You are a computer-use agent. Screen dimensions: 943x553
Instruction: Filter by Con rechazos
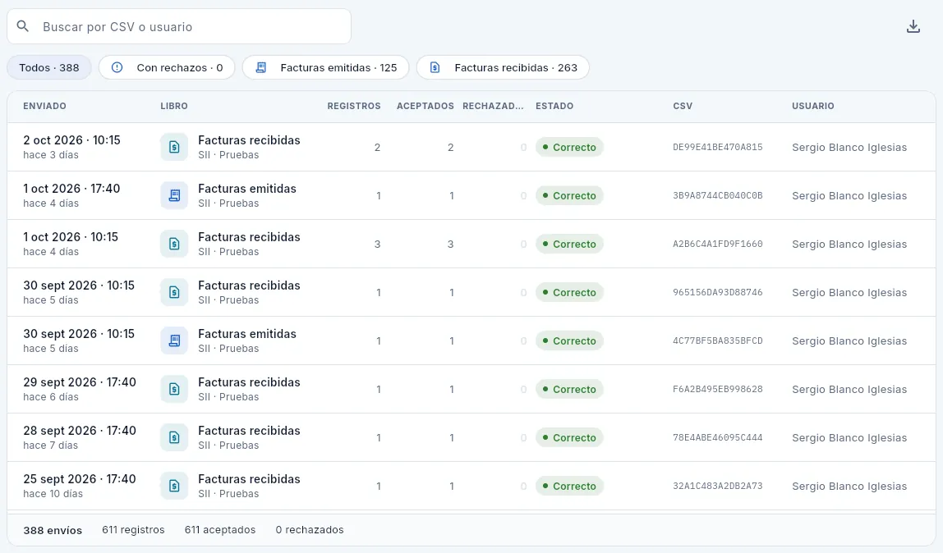click(167, 67)
